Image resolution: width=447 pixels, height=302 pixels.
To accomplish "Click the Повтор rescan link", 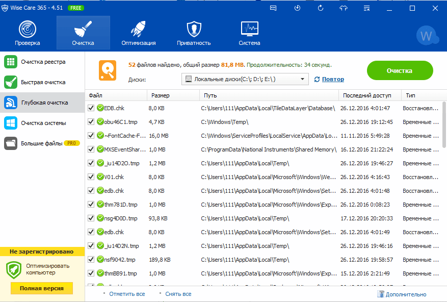I will 332,79.
